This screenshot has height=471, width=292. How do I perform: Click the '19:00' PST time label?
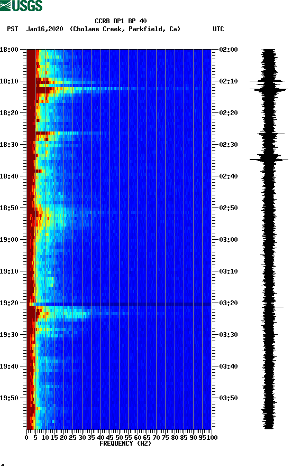coord(9,240)
